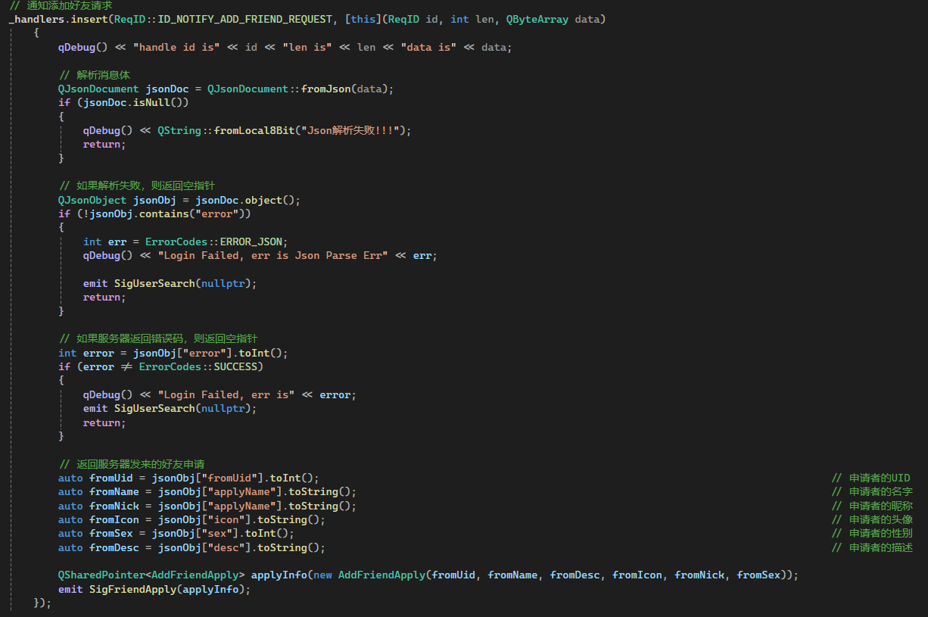928x617 pixels.
Task: Click the identifier ID_NOTIFY_ADD_FRIEND_REQUEST
Action: tap(245, 19)
